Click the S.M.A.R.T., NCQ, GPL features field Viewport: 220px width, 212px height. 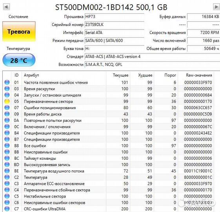click(x=152, y=65)
